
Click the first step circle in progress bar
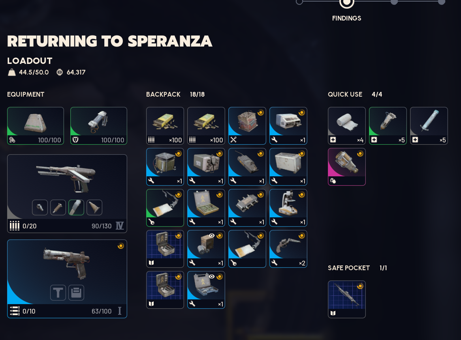point(299,2)
